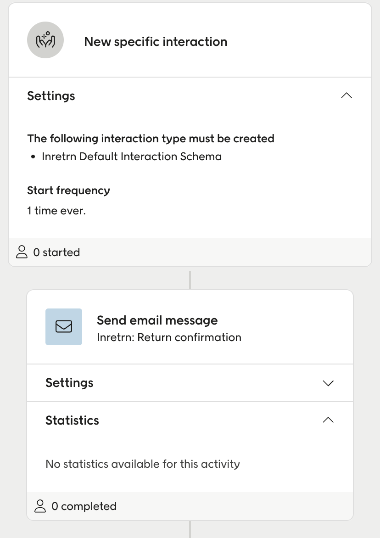Screen dimensions: 380x538
Task: Click the person icon next to 0 started
Action: click(x=22, y=252)
